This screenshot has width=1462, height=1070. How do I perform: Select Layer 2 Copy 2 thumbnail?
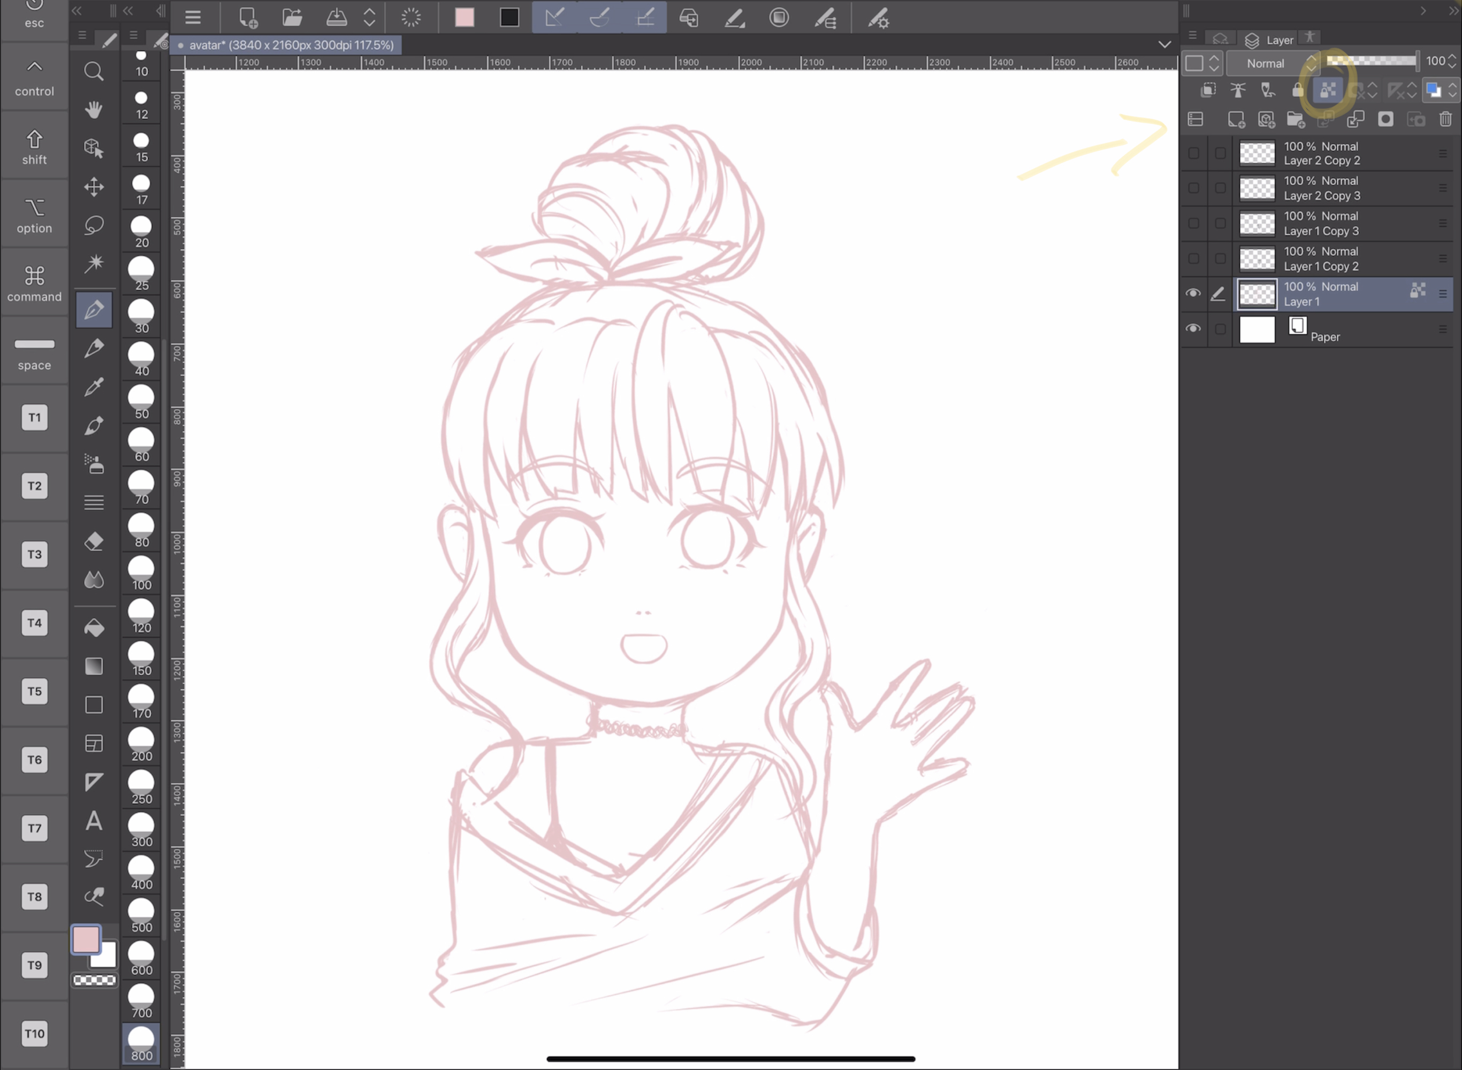pos(1258,152)
